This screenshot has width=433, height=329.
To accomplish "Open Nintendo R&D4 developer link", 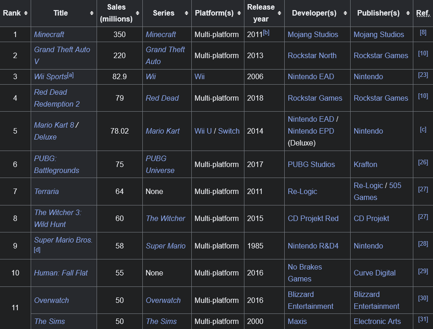I will click(313, 246).
